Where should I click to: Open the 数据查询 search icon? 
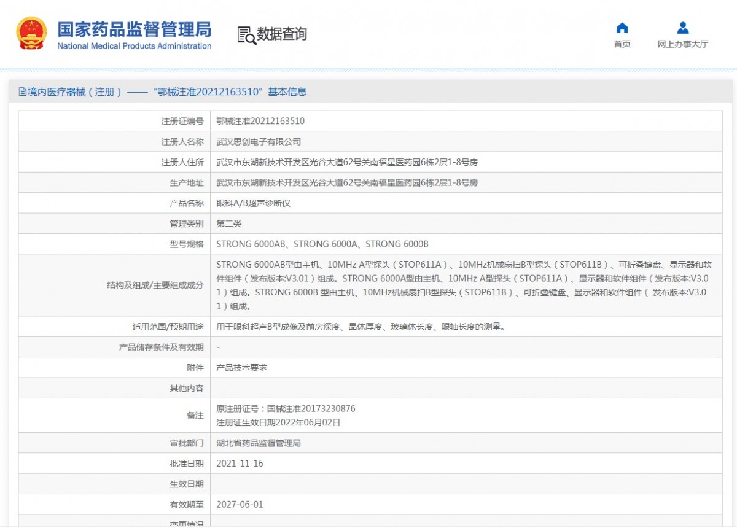[x=246, y=36]
